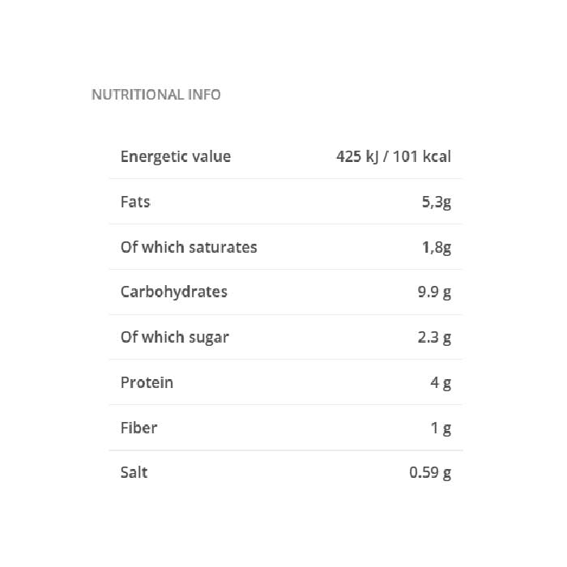Click the Salt label
Screen dimensions: 567x567
(134, 471)
